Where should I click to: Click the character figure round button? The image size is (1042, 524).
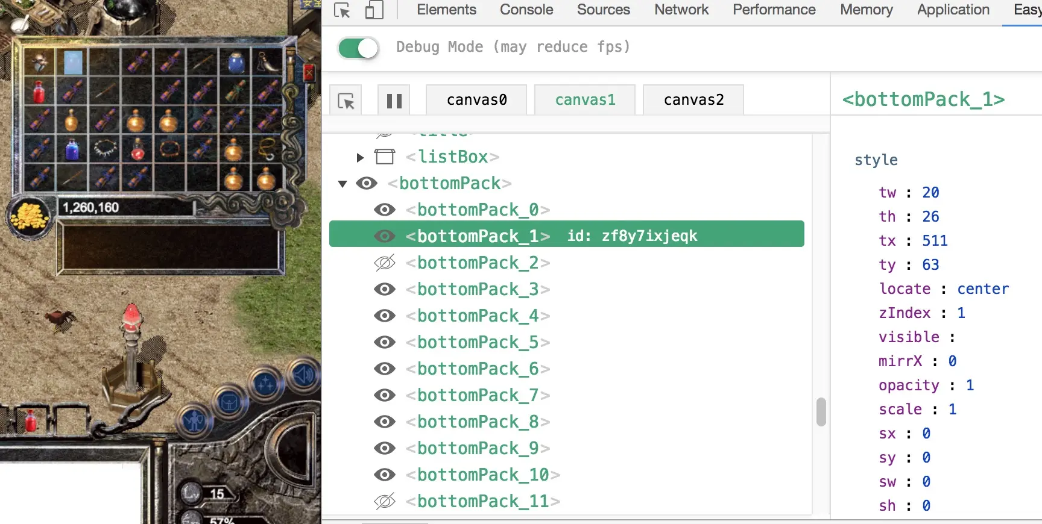(195, 421)
